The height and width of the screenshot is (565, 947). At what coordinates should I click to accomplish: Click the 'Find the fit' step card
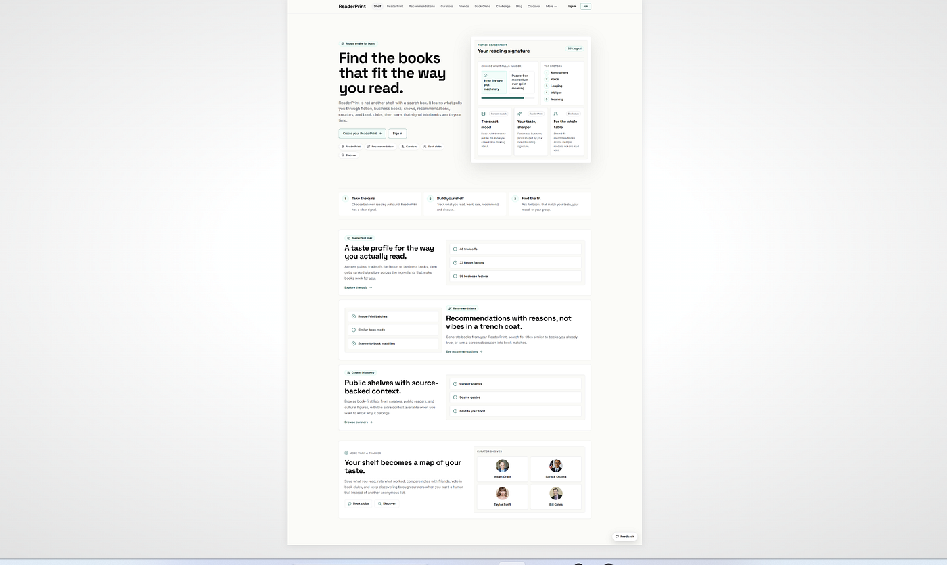pyautogui.click(x=549, y=203)
